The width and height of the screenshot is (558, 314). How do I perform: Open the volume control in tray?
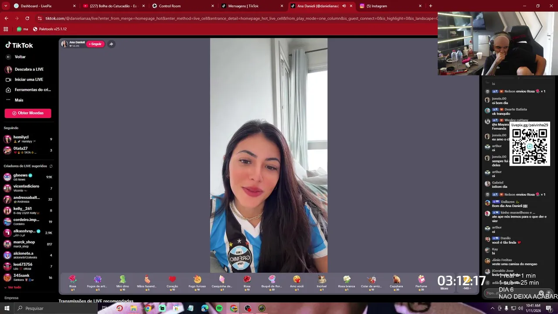point(520,308)
